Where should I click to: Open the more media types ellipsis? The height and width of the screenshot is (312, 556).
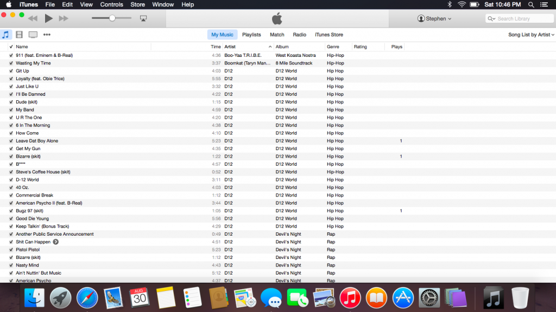coord(47,35)
